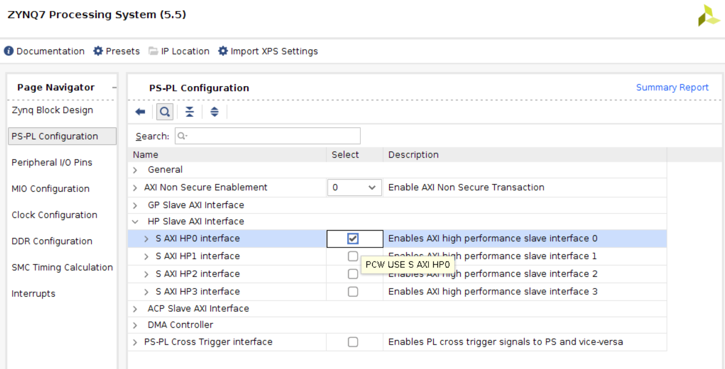The image size is (725, 369).
Task: Toggle the search magnifier toolbar icon
Action: (165, 112)
